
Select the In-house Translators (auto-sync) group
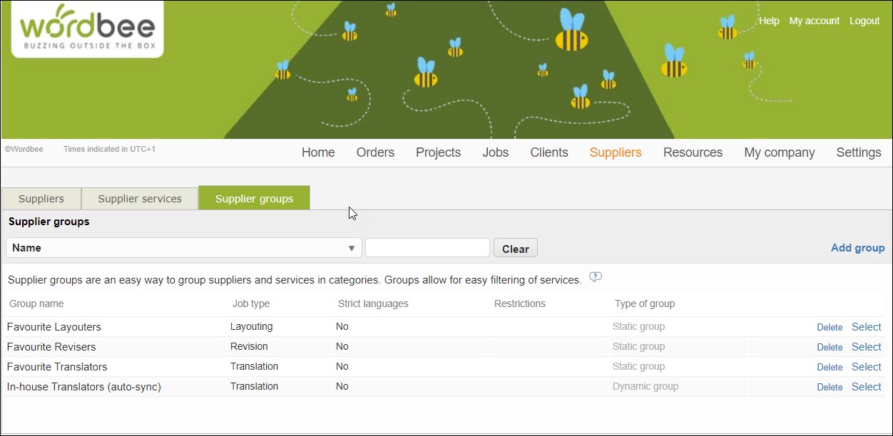pos(866,387)
